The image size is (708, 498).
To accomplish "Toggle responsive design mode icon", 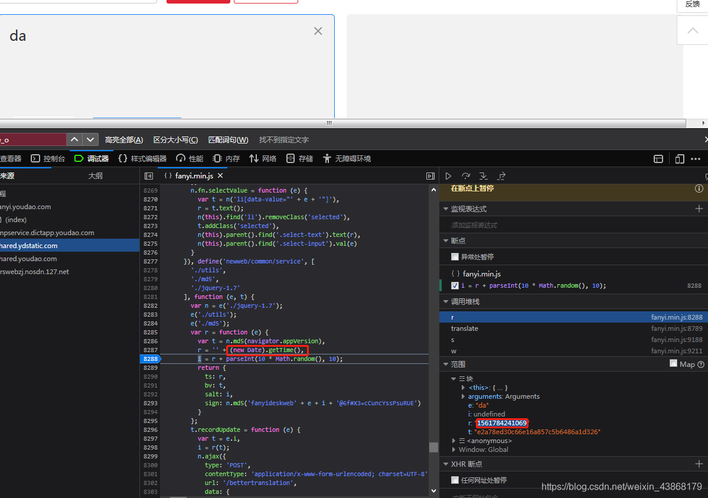I will coord(680,159).
